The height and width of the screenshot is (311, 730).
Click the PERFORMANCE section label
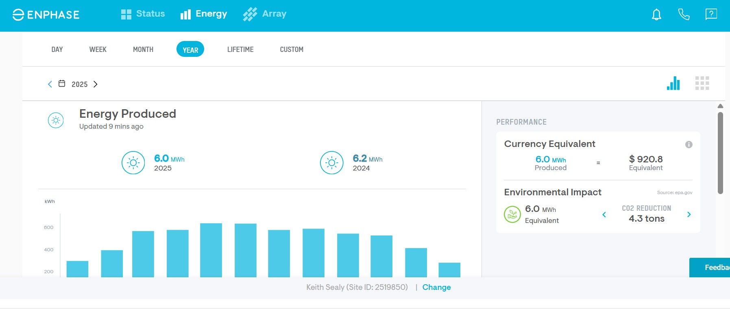coord(521,122)
